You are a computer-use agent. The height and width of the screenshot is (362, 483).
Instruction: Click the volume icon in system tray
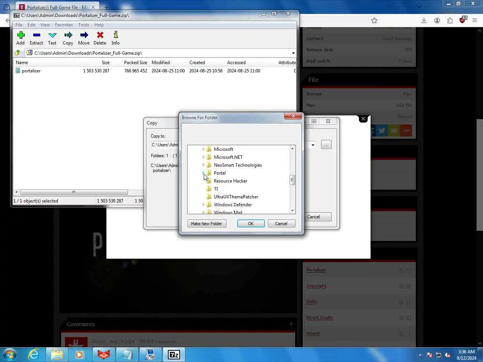(448, 355)
